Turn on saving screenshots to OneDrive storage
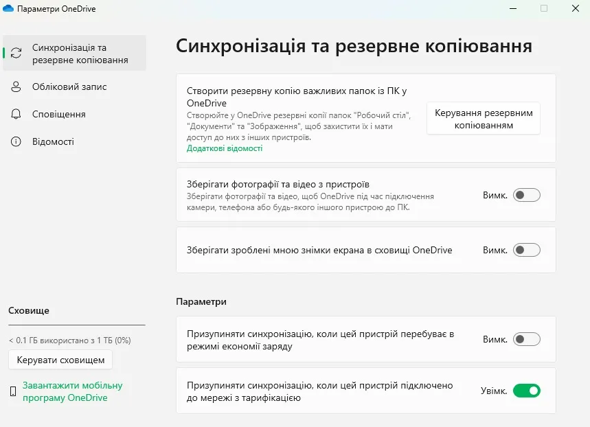This screenshot has width=590, height=427. pyautogui.click(x=526, y=249)
